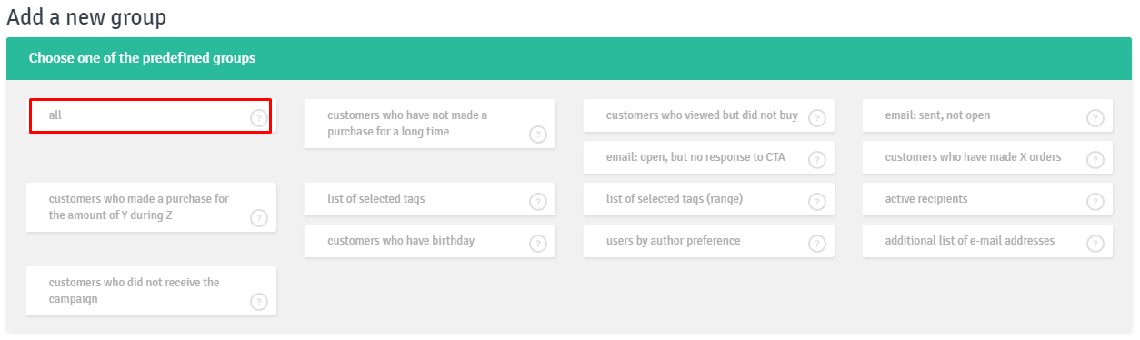Viewport: 1140px width, 340px height.
Task: Show help for 'users by author preference'
Action: click(816, 244)
